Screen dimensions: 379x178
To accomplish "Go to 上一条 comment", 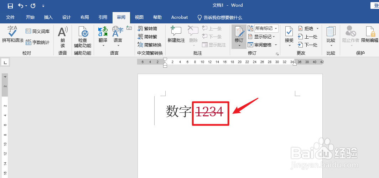I will 212,29.
